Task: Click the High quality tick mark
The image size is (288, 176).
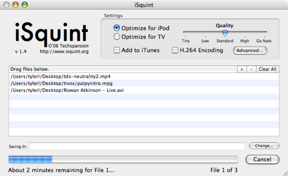Action: pos(245,37)
